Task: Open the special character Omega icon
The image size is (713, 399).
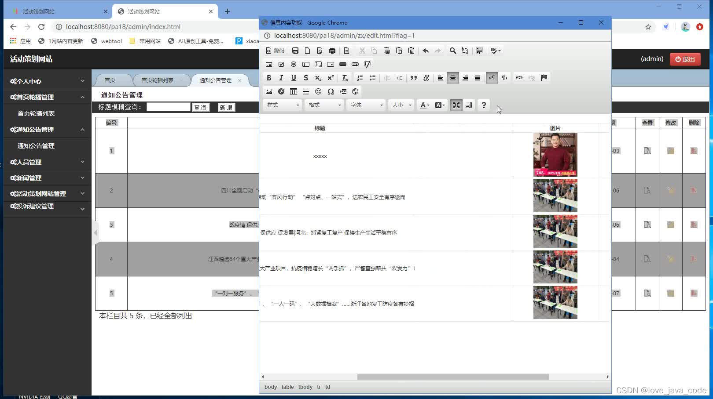Action: pos(331,91)
